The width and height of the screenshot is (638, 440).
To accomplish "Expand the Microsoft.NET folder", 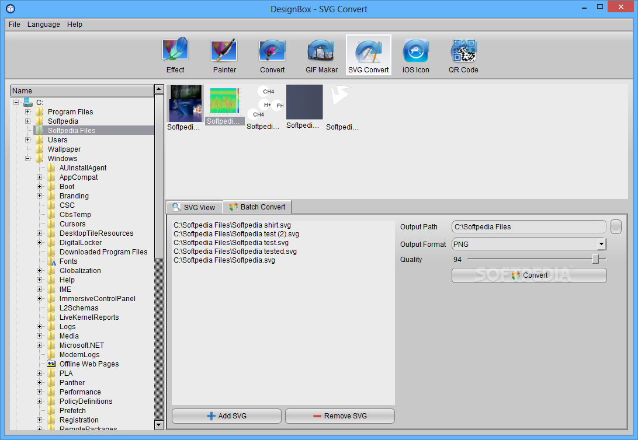I will tap(40, 345).
